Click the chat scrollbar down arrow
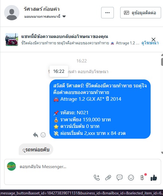This screenshot has height=196, width=163. [x=162, y=153]
